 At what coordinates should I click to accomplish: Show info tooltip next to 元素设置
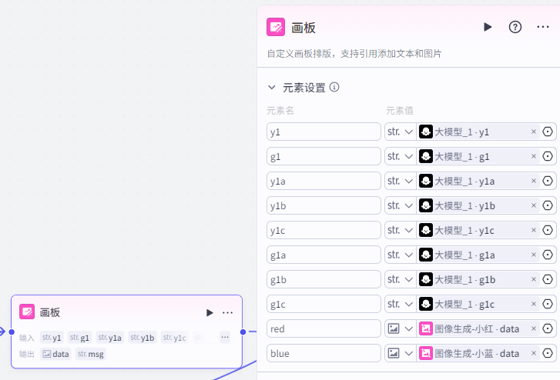[x=334, y=87]
